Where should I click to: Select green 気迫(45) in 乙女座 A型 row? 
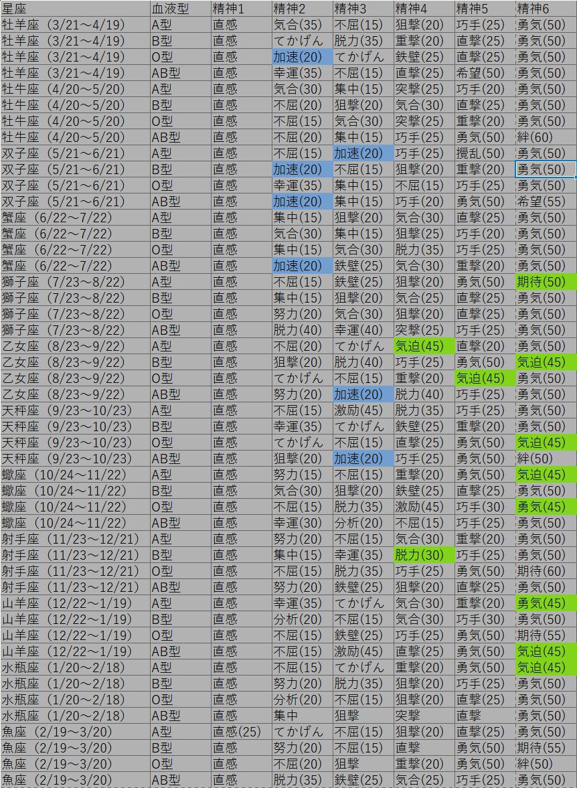pyautogui.click(x=424, y=346)
